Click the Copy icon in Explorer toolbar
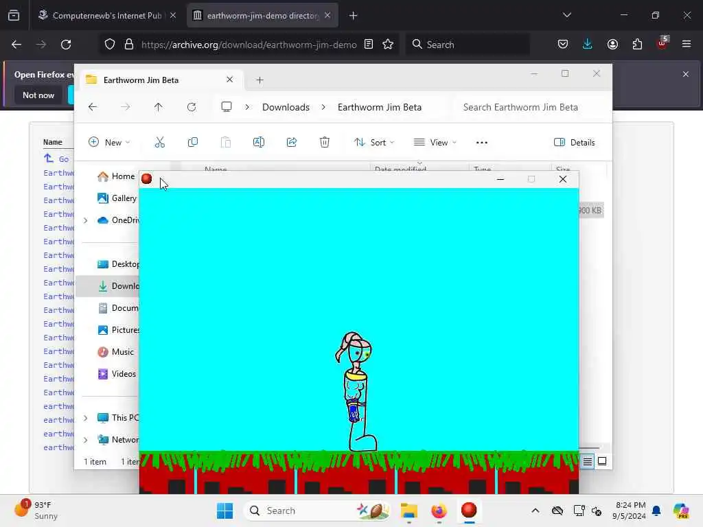 coord(193,143)
